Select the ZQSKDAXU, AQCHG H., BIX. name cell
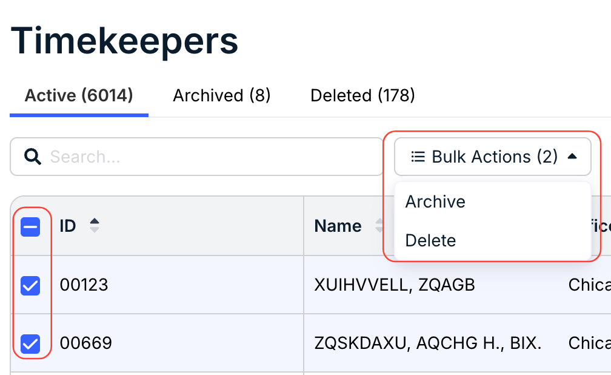 click(x=428, y=343)
